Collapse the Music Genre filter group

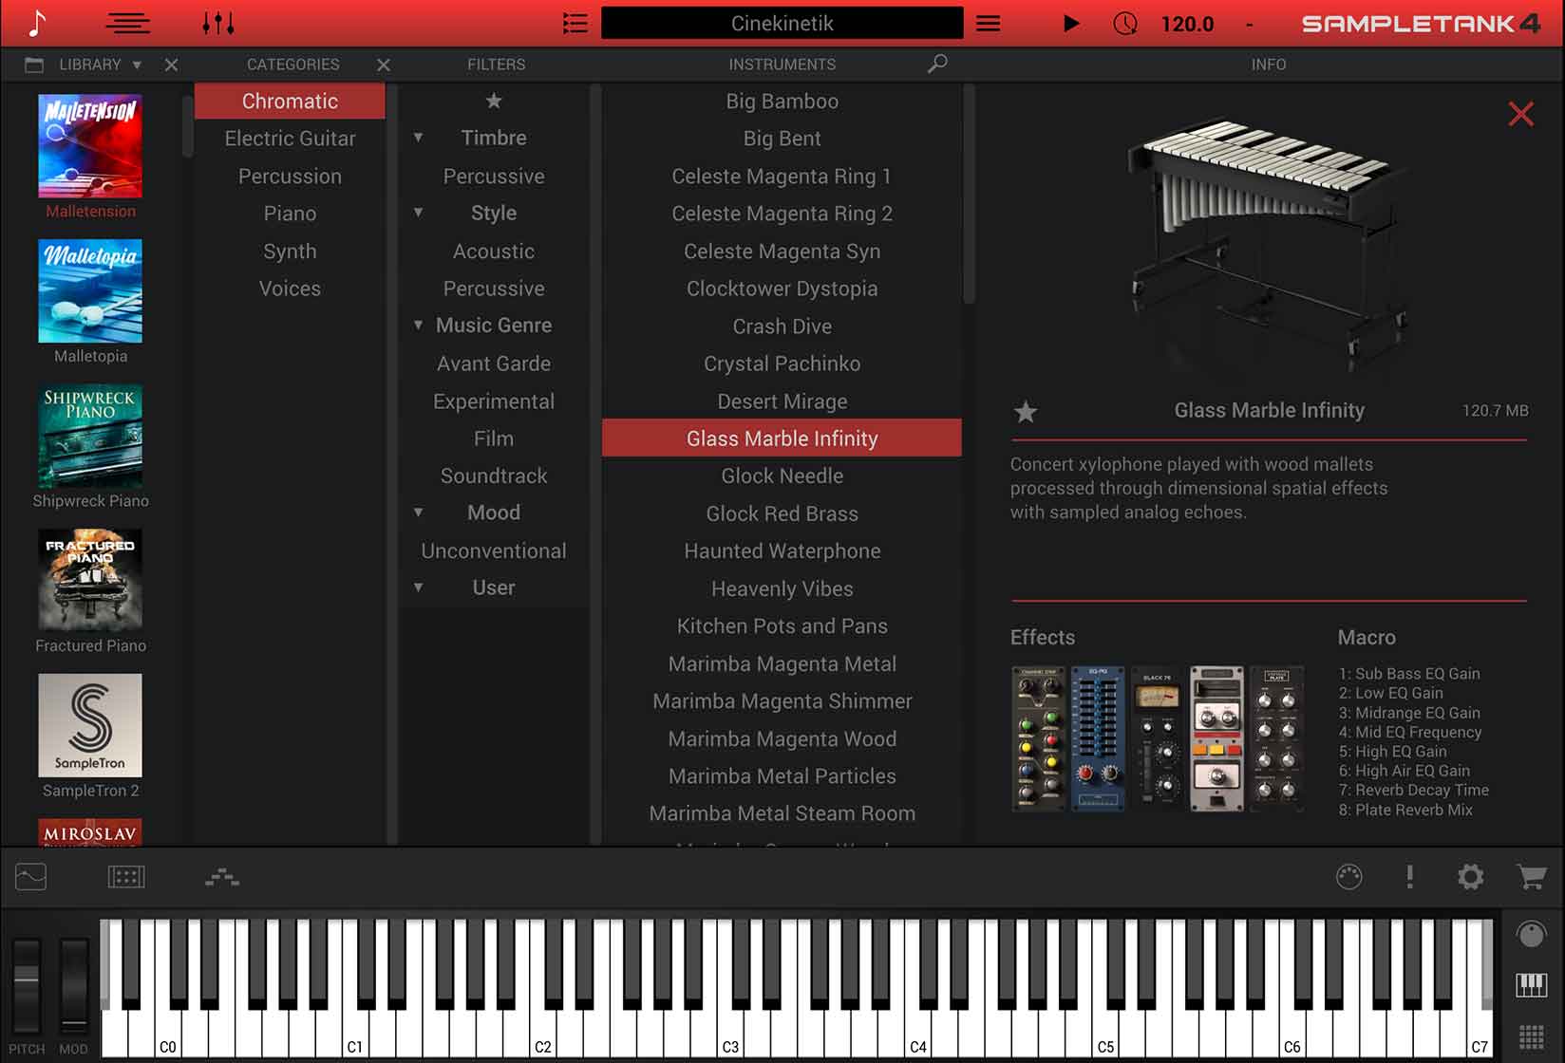[x=418, y=326]
